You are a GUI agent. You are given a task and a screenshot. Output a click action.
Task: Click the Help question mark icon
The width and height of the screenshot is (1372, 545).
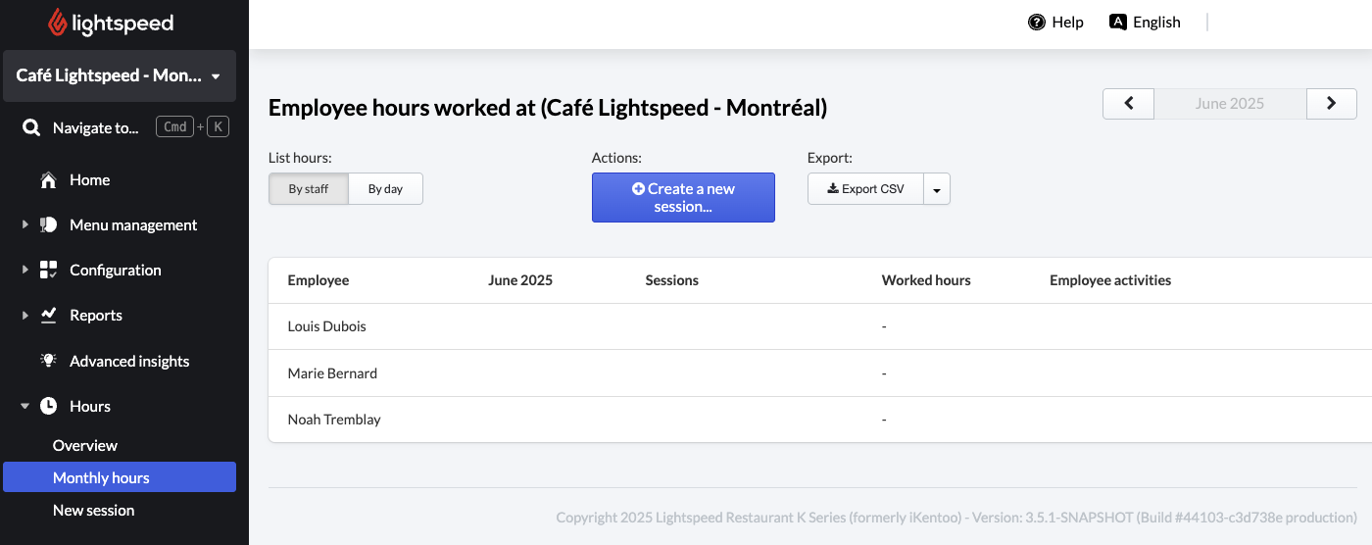tap(1036, 22)
